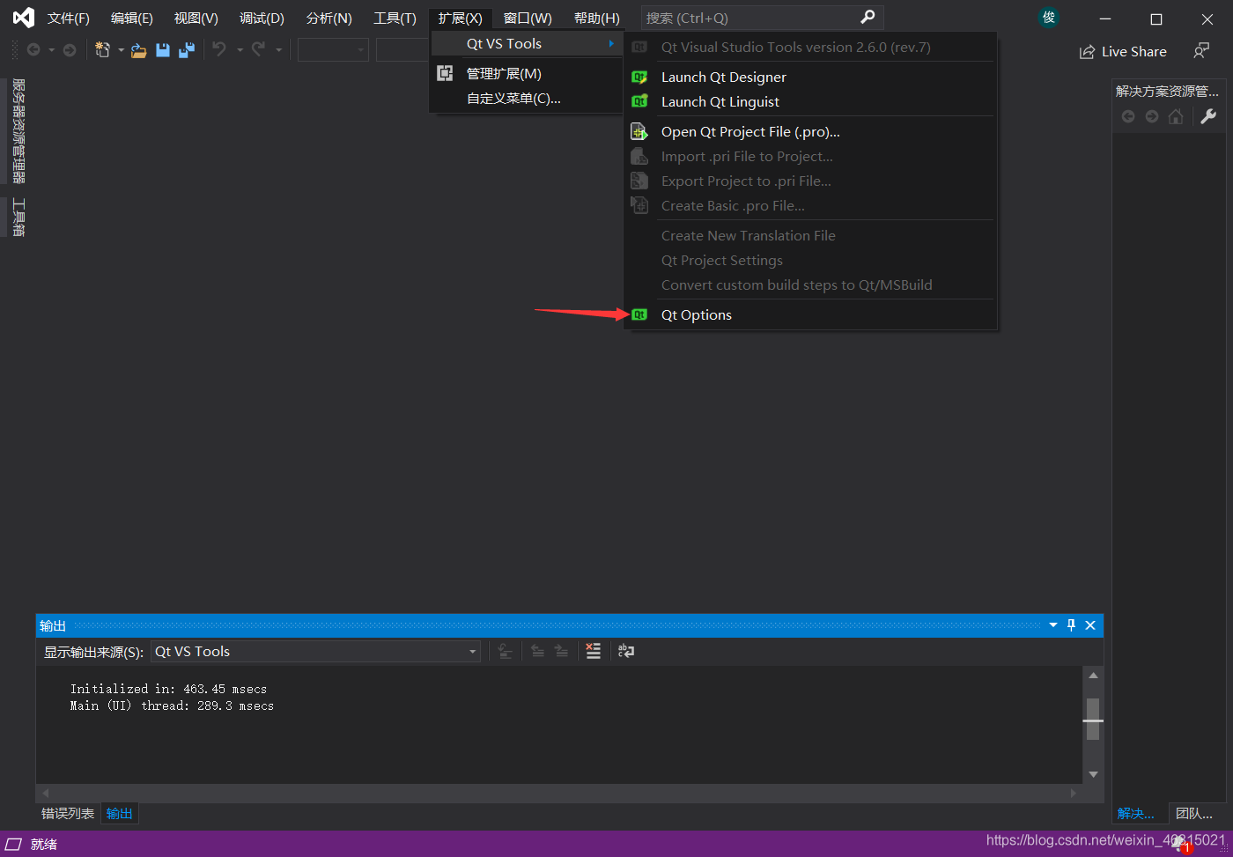Open the 编辑(E) menu

pyautogui.click(x=132, y=18)
